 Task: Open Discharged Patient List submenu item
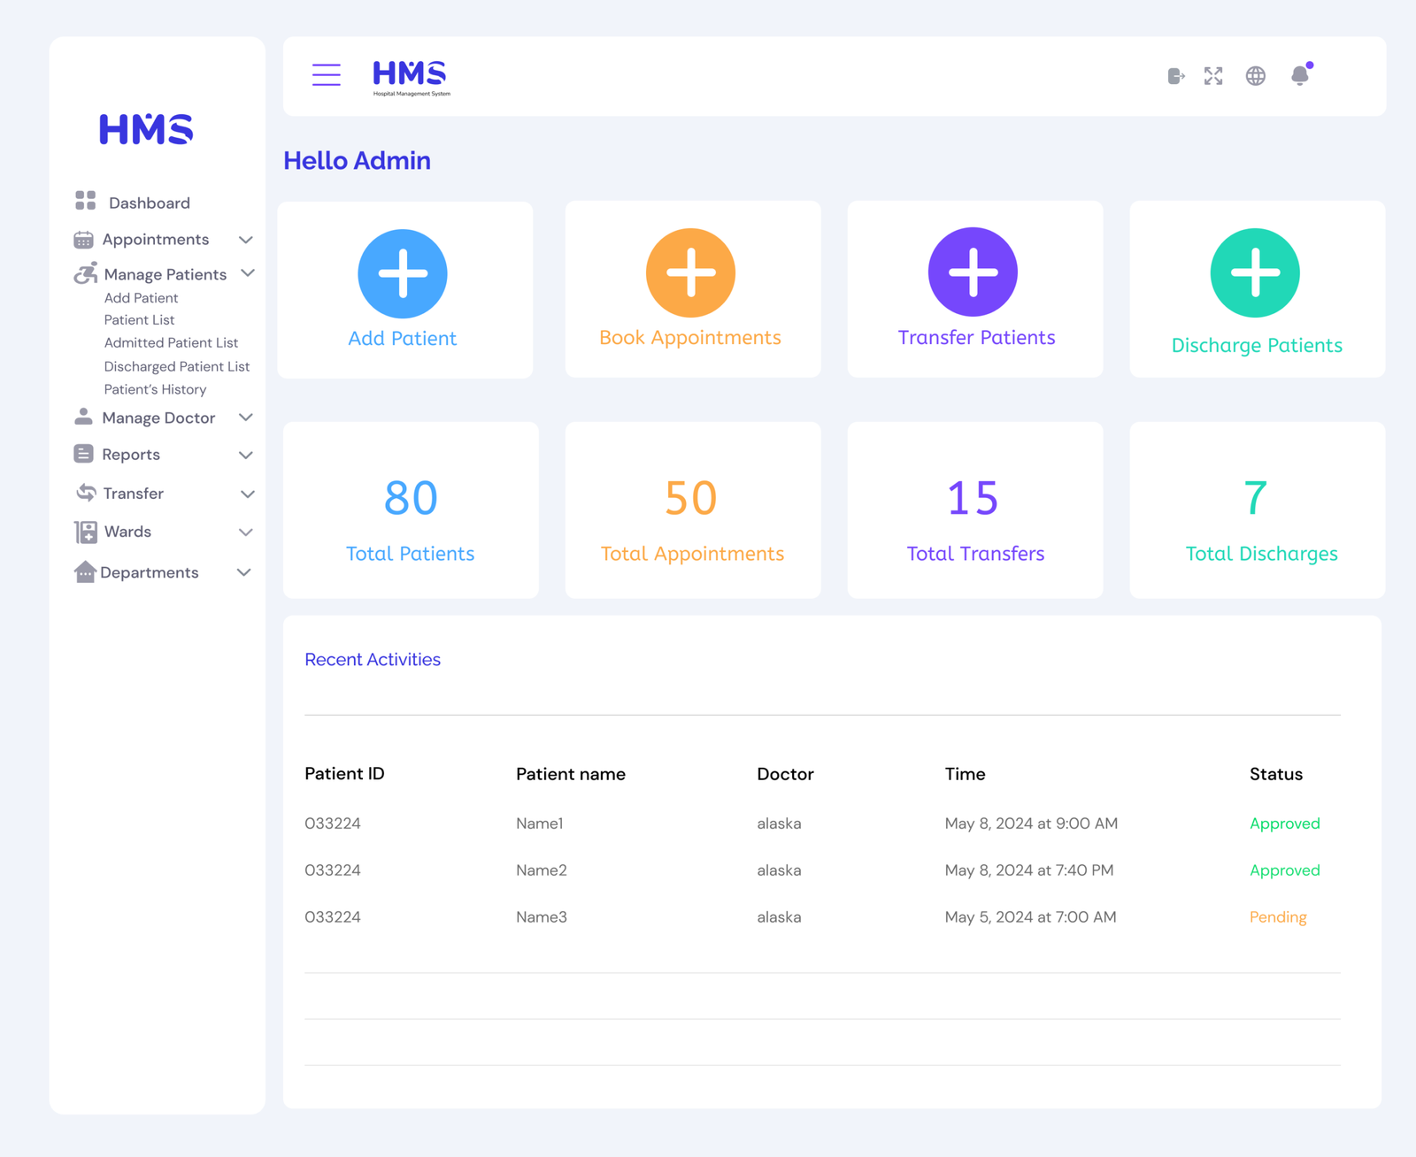(x=176, y=366)
